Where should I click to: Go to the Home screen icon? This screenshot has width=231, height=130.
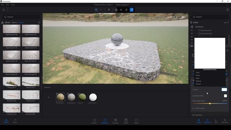point(4,10)
